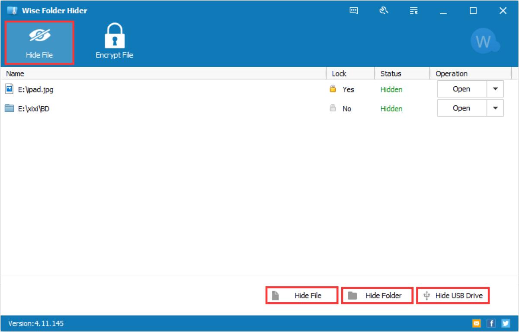Sort the list by the Name column
Viewport: 519px width, 332px height.
pos(15,73)
